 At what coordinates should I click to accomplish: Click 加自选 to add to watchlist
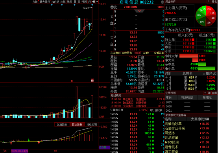[55, 2]
